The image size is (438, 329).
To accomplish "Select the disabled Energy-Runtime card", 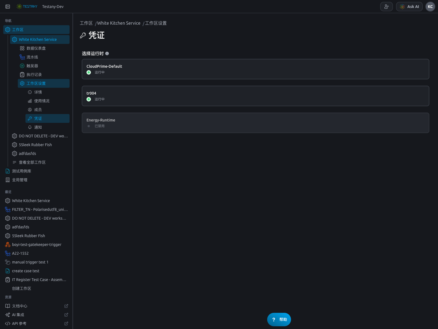I will tap(255, 123).
